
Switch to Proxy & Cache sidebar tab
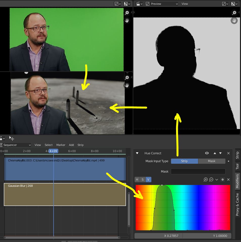coord(237,204)
